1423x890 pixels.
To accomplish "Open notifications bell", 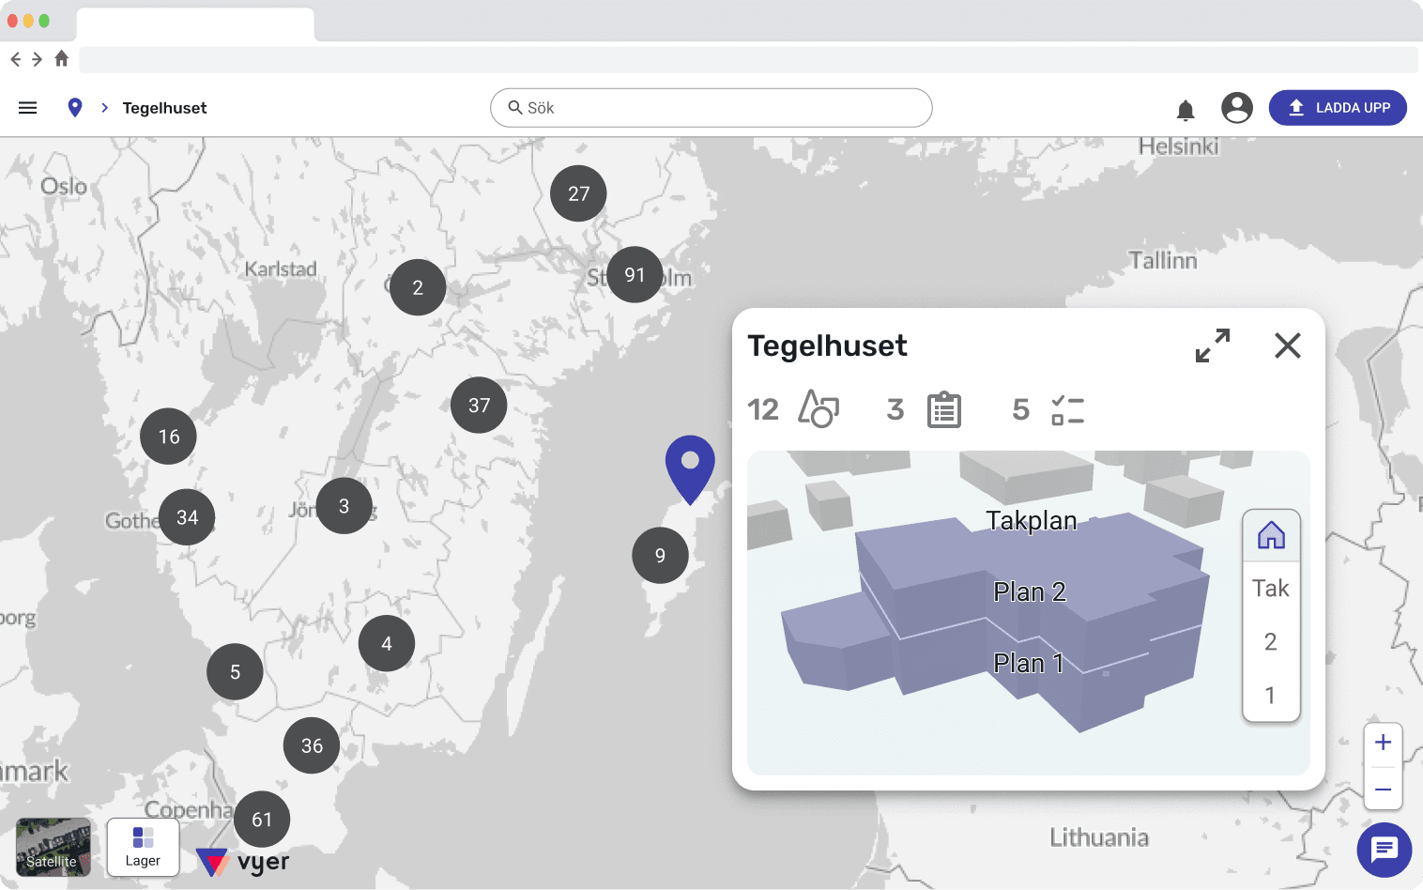I will (x=1186, y=110).
